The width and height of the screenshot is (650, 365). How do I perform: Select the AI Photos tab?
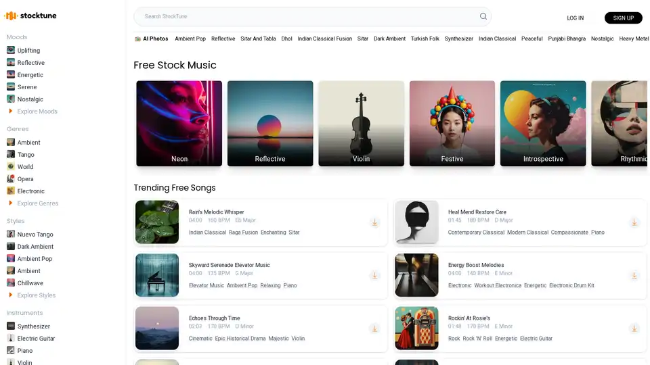point(152,39)
